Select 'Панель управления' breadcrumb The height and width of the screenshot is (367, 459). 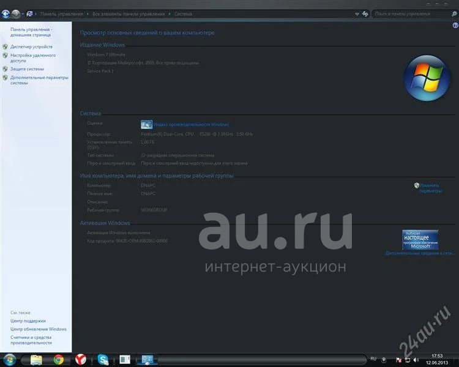point(61,13)
